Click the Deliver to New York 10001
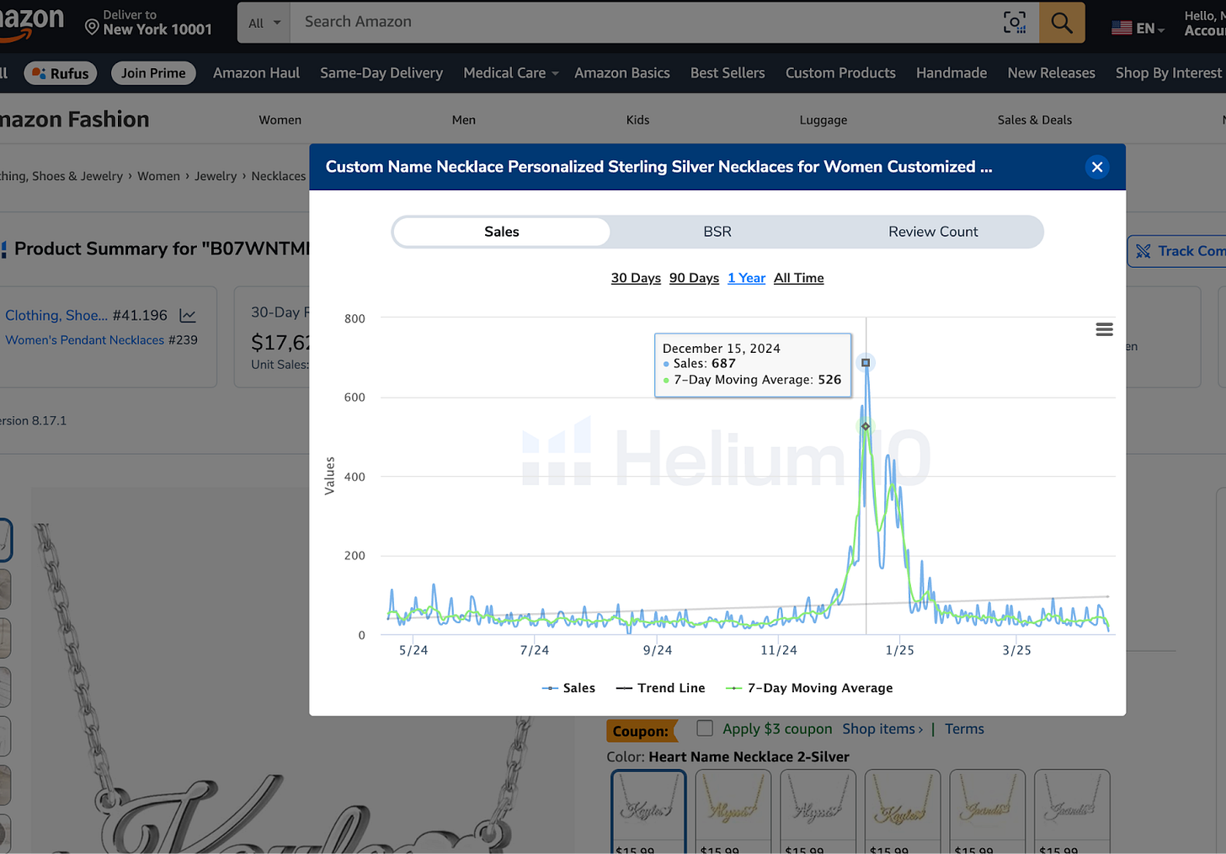The height and width of the screenshot is (854, 1226). pyautogui.click(x=148, y=23)
